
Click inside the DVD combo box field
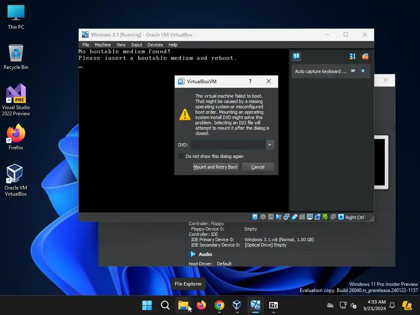click(228, 145)
